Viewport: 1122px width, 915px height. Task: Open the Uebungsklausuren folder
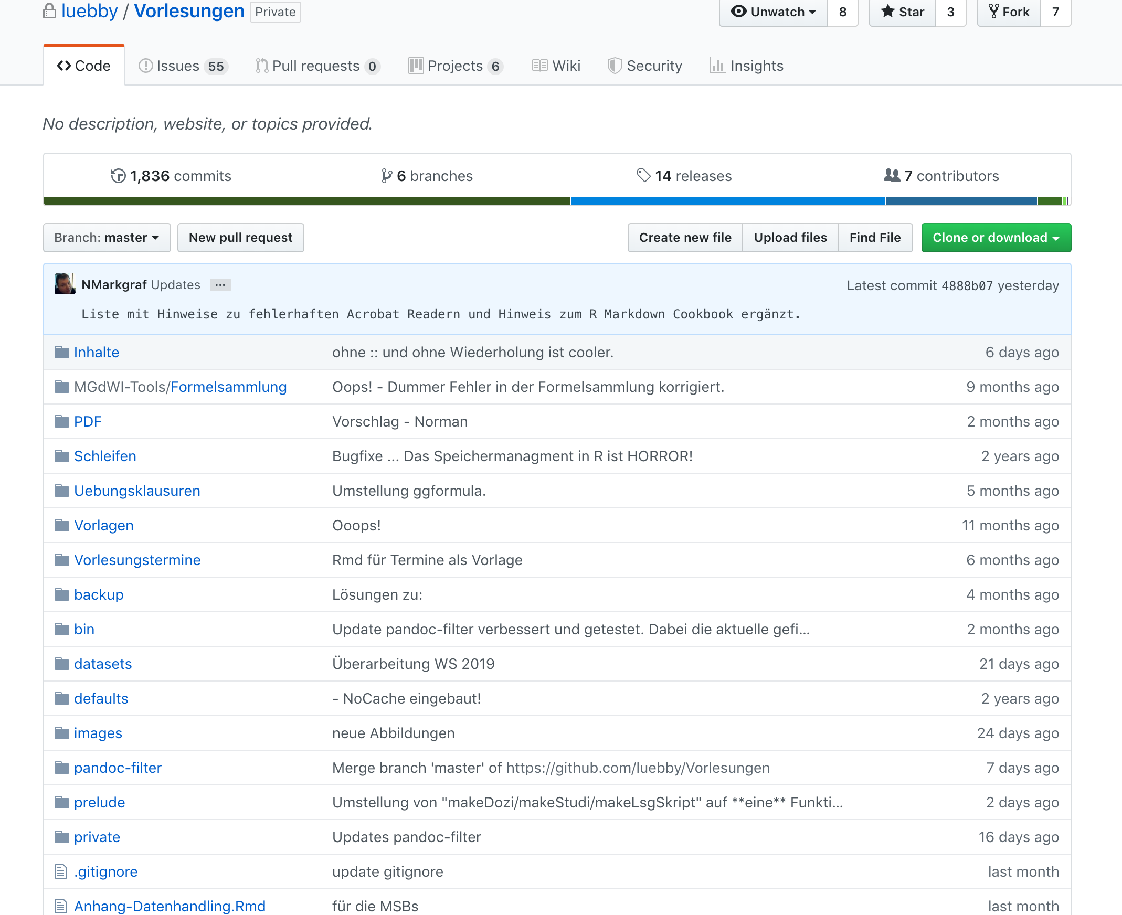137,491
